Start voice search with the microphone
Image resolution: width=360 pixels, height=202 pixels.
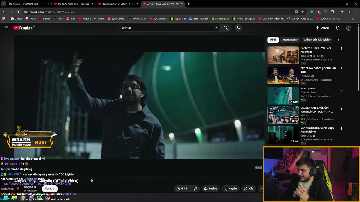[238, 28]
